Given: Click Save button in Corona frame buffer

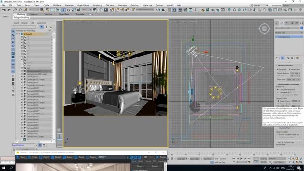Looking at the screenshot, I should click(x=21, y=157).
